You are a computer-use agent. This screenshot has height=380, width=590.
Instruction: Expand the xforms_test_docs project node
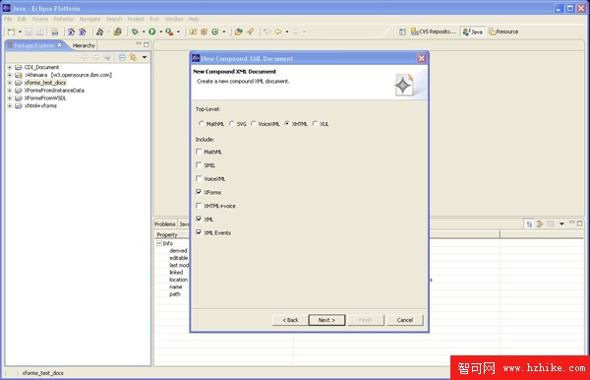(x=10, y=83)
